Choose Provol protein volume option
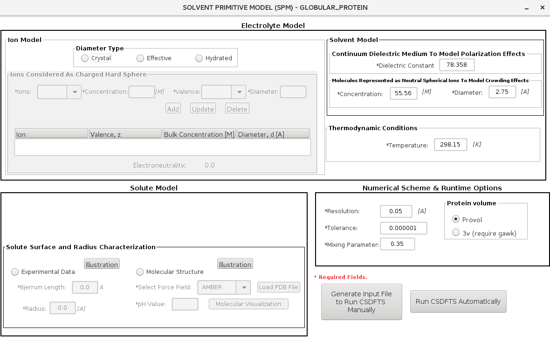 coord(456,219)
